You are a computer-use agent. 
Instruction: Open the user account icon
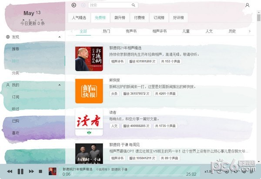click(248, 5)
